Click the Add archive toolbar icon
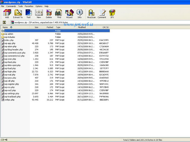 [x=7, y=13]
